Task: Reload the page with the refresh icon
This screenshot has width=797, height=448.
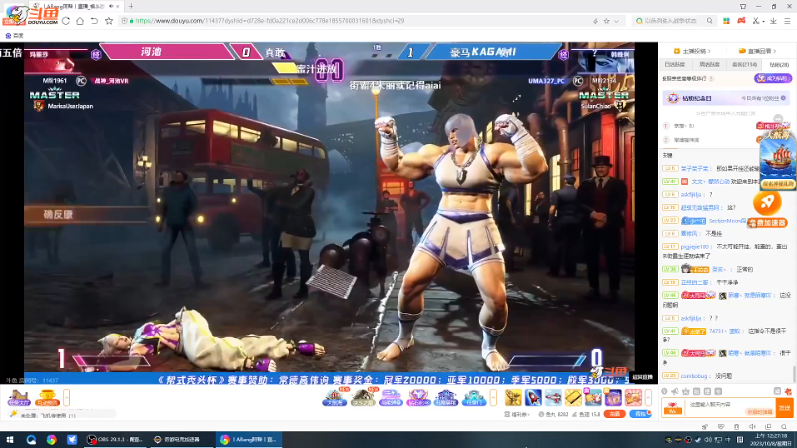Action: (66, 21)
